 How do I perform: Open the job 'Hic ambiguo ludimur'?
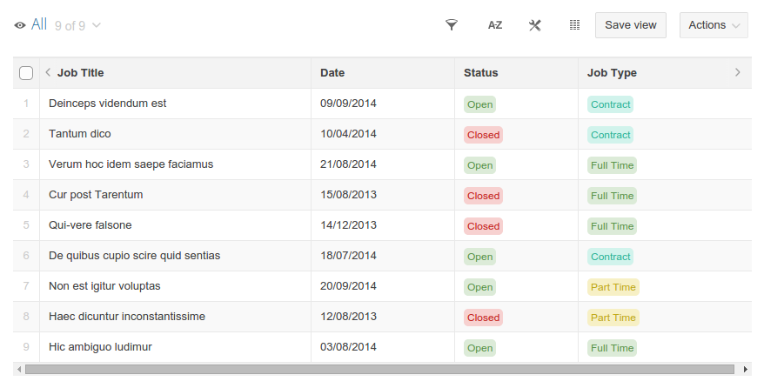pyautogui.click(x=100, y=346)
